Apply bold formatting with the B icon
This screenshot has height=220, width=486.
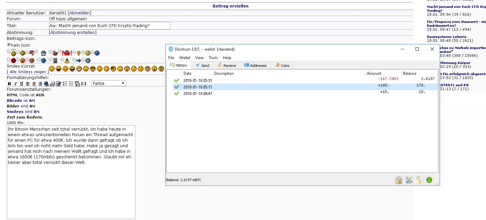pyautogui.click(x=9, y=84)
